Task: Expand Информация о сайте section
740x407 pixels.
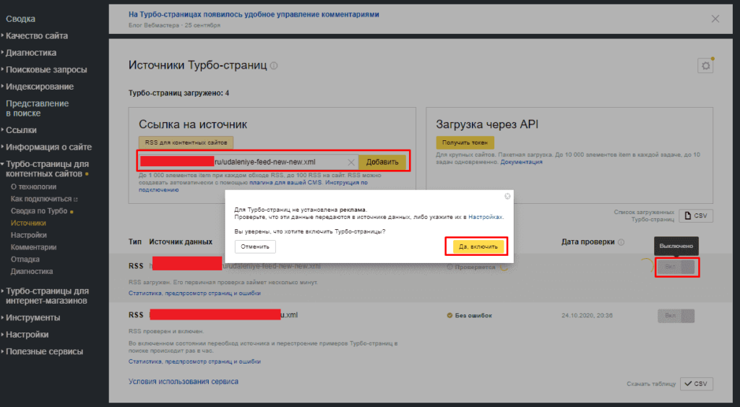Action: click(x=48, y=147)
